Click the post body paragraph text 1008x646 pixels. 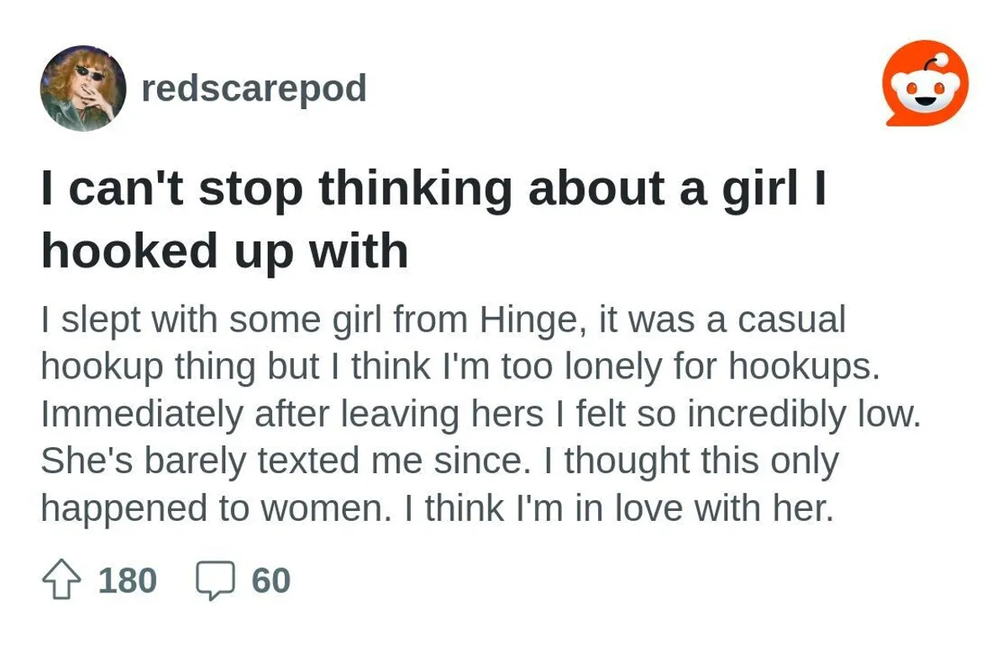pyautogui.click(x=479, y=411)
